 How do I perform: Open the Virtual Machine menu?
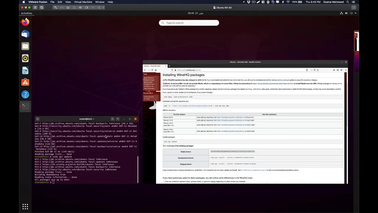(x=83, y=2)
